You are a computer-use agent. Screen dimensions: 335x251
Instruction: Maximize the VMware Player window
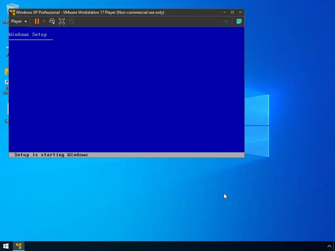(x=233, y=12)
